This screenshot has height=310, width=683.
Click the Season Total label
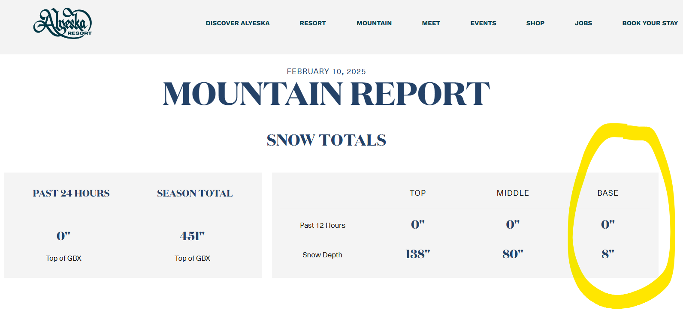pyautogui.click(x=195, y=194)
